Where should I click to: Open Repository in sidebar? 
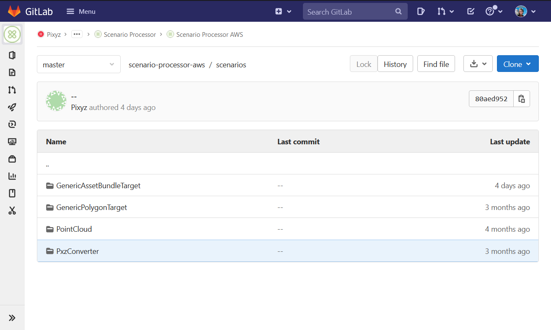[x=12, y=72]
